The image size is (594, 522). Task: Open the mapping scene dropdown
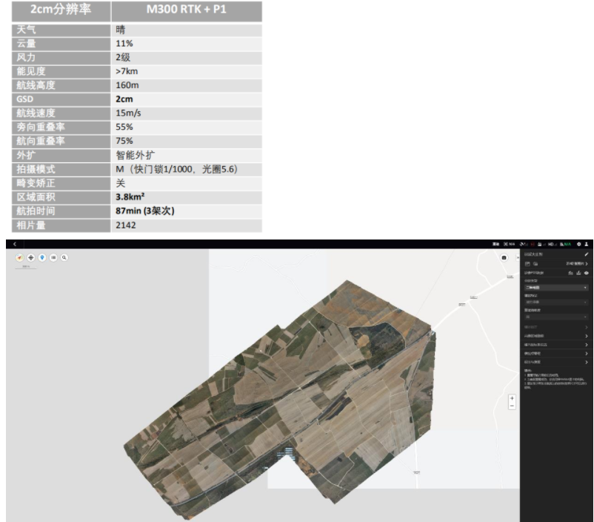[555, 302]
